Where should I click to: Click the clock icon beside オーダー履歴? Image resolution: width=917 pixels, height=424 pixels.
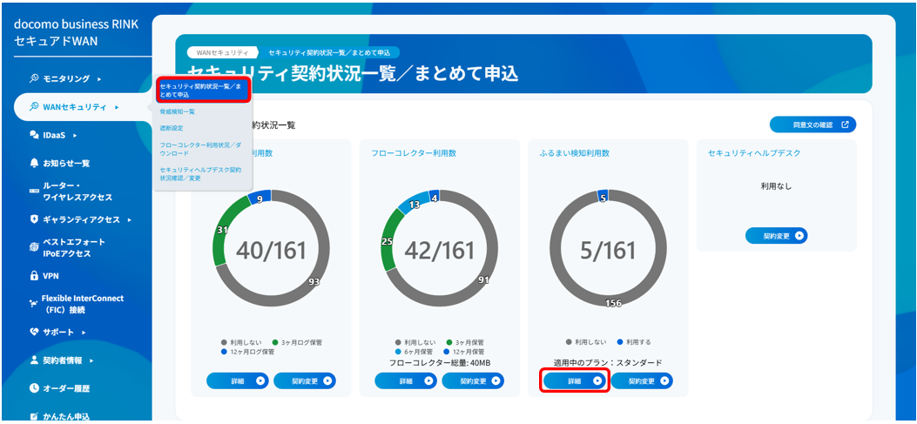(x=35, y=388)
